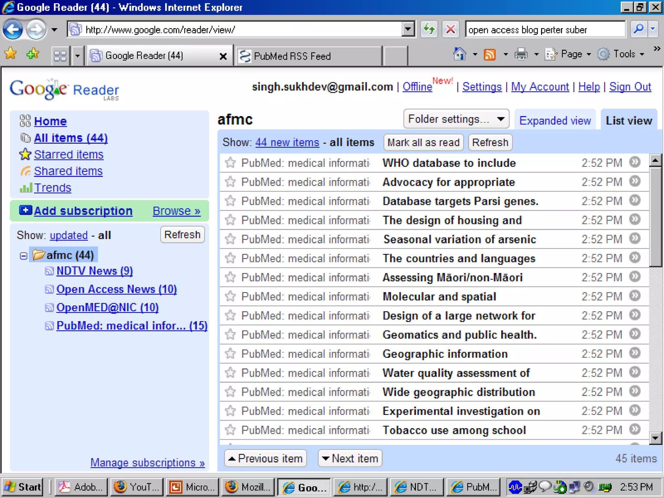Open the Manage subscriptions link

(x=148, y=462)
